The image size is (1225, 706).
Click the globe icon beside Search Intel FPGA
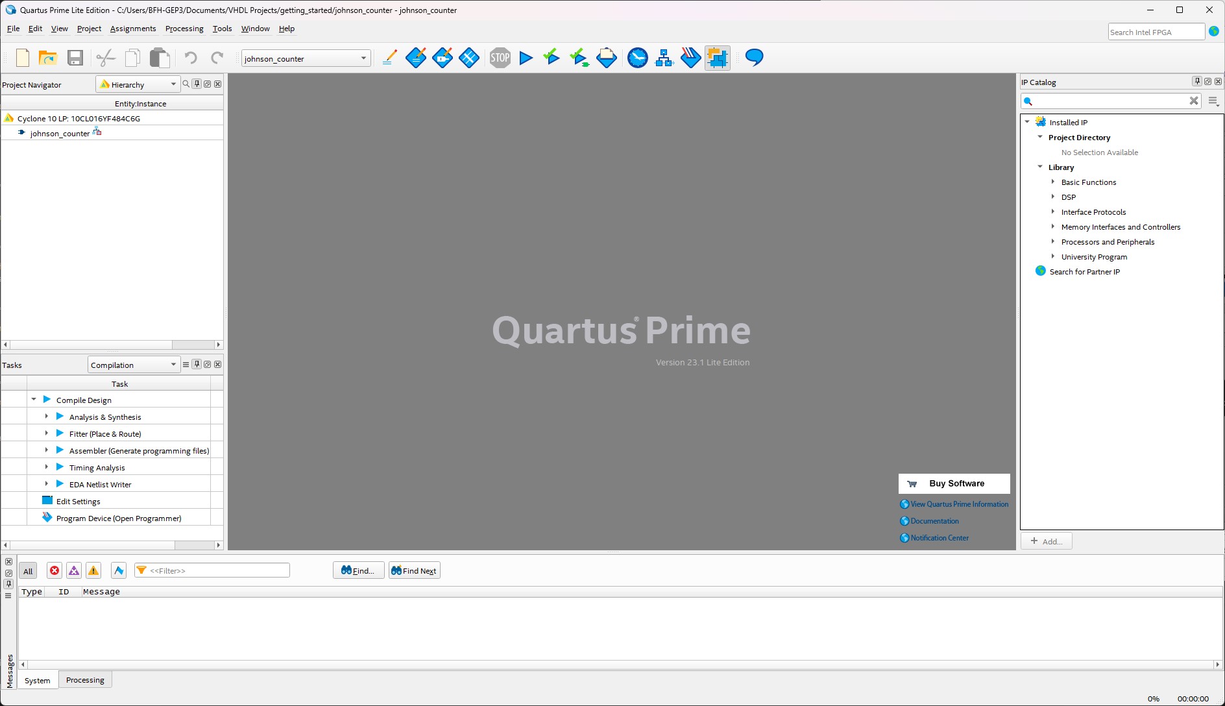pyautogui.click(x=1213, y=32)
